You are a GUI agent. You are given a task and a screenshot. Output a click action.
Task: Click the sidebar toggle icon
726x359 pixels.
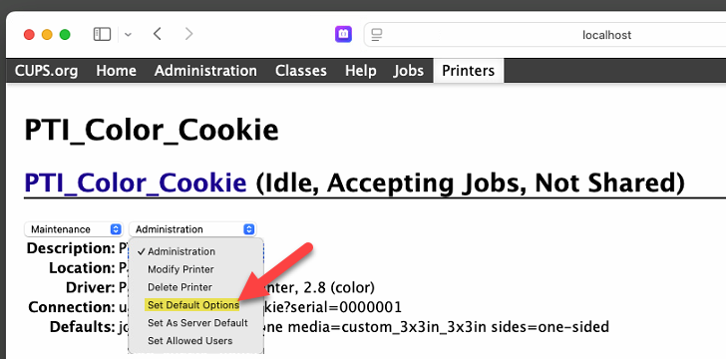click(x=102, y=34)
